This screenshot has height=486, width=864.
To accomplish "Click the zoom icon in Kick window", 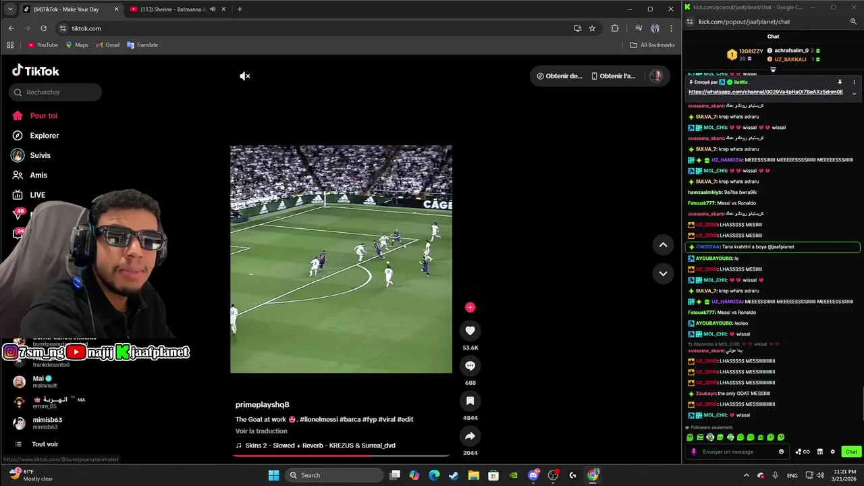I will (x=853, y=22).
